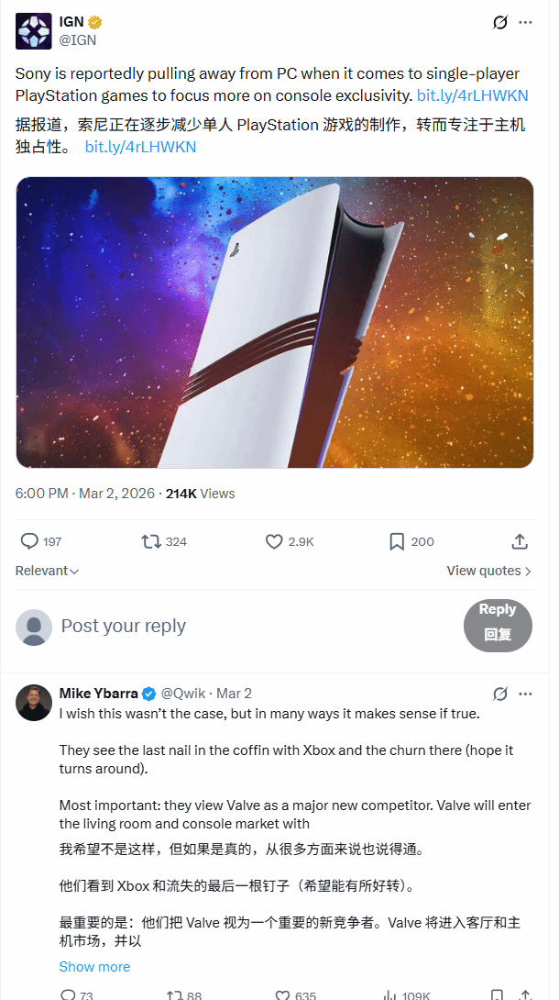Open the bit.ly link in English text
559x1000 pixels.
[472, 95]
